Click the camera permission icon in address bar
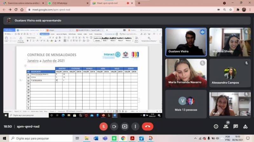 [218, 10]
